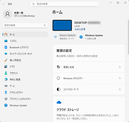Open Windows Update from the sidebar
This screenshot has width=129, height=122.
click(x=25, y=105)
